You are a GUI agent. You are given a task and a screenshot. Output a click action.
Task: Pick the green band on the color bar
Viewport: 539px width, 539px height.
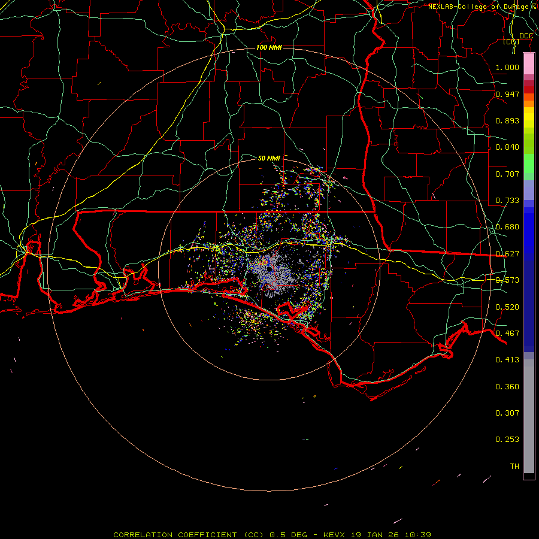529,163
